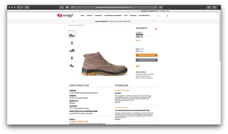Select the third low side-view shoe thumbnail
Viewport: 228px width, 134px height.
[72, 49]
